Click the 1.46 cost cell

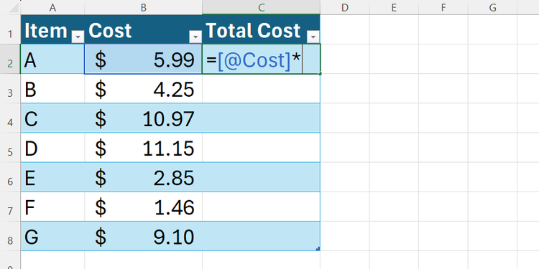pos(143,207)
